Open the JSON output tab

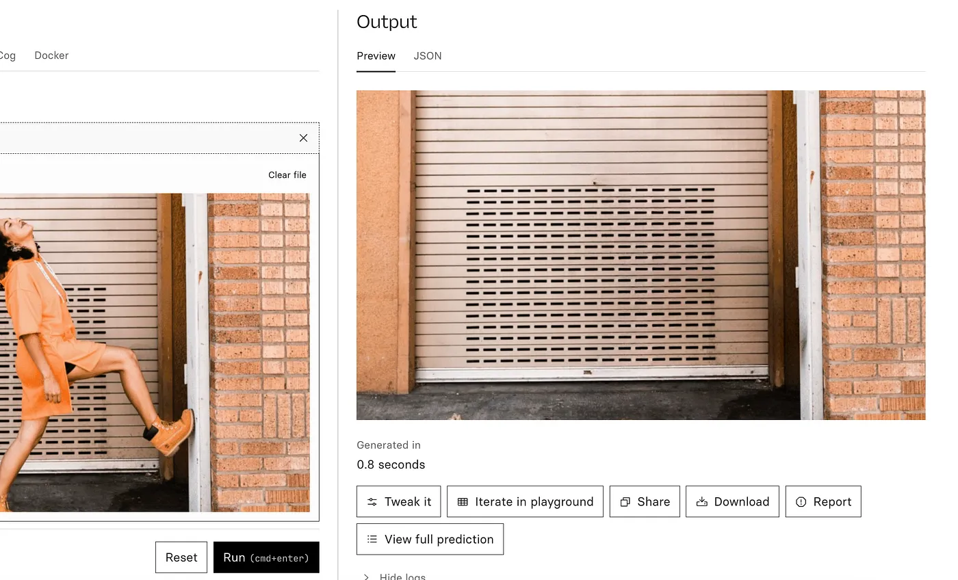[x=428, y=56]
